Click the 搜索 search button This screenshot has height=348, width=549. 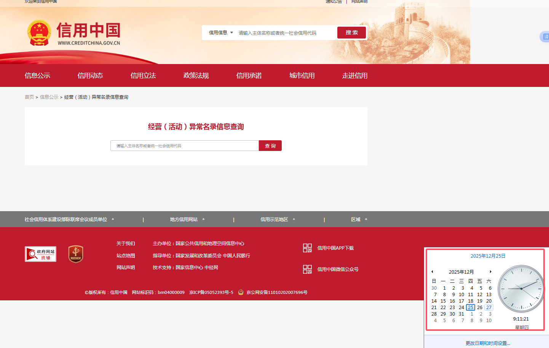351,32
